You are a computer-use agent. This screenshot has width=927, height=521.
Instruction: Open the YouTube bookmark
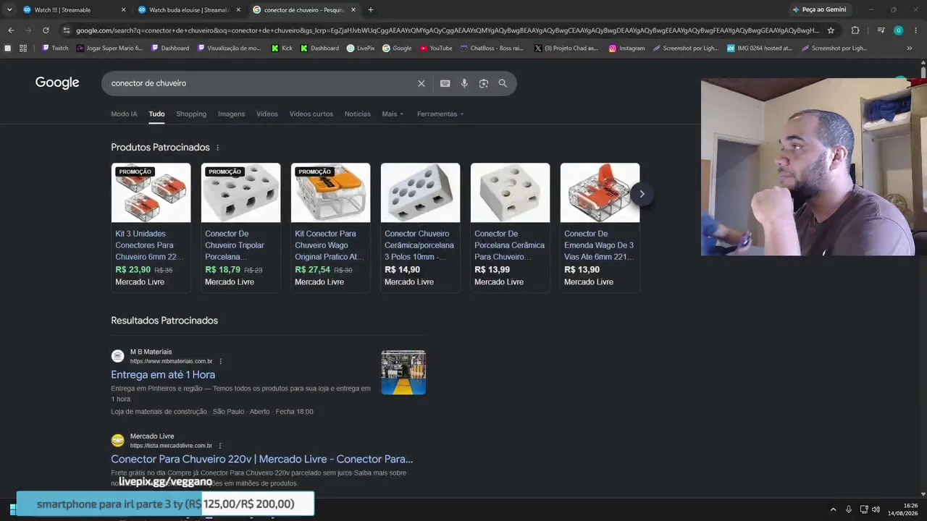[x=436, y=48]
